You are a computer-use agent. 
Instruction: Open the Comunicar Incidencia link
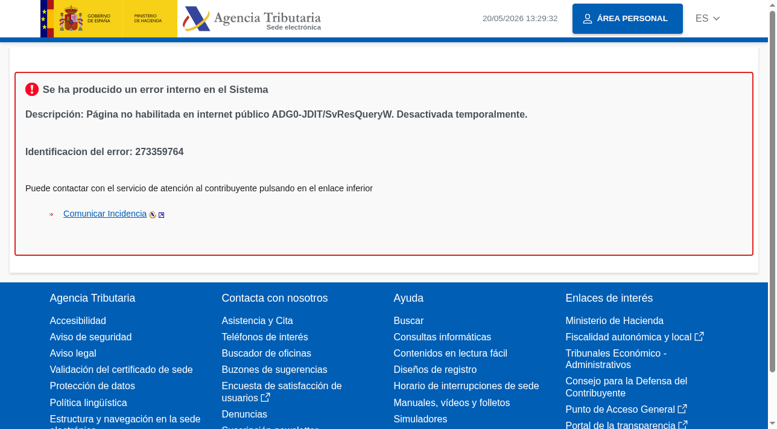(x=105, y=214)
